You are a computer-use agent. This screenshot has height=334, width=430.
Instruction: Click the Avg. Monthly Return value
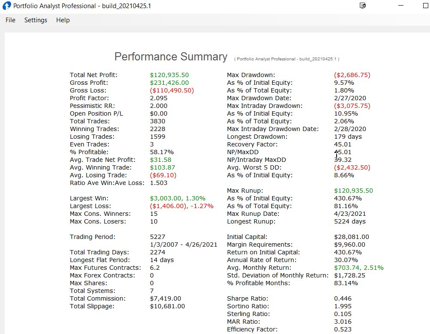click(x=358, y=268)
